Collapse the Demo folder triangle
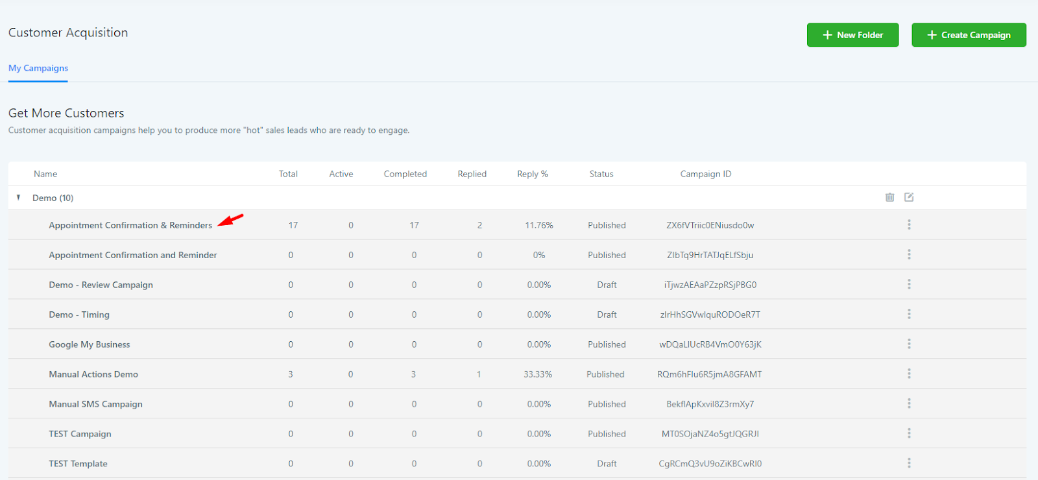 point(18,197)
